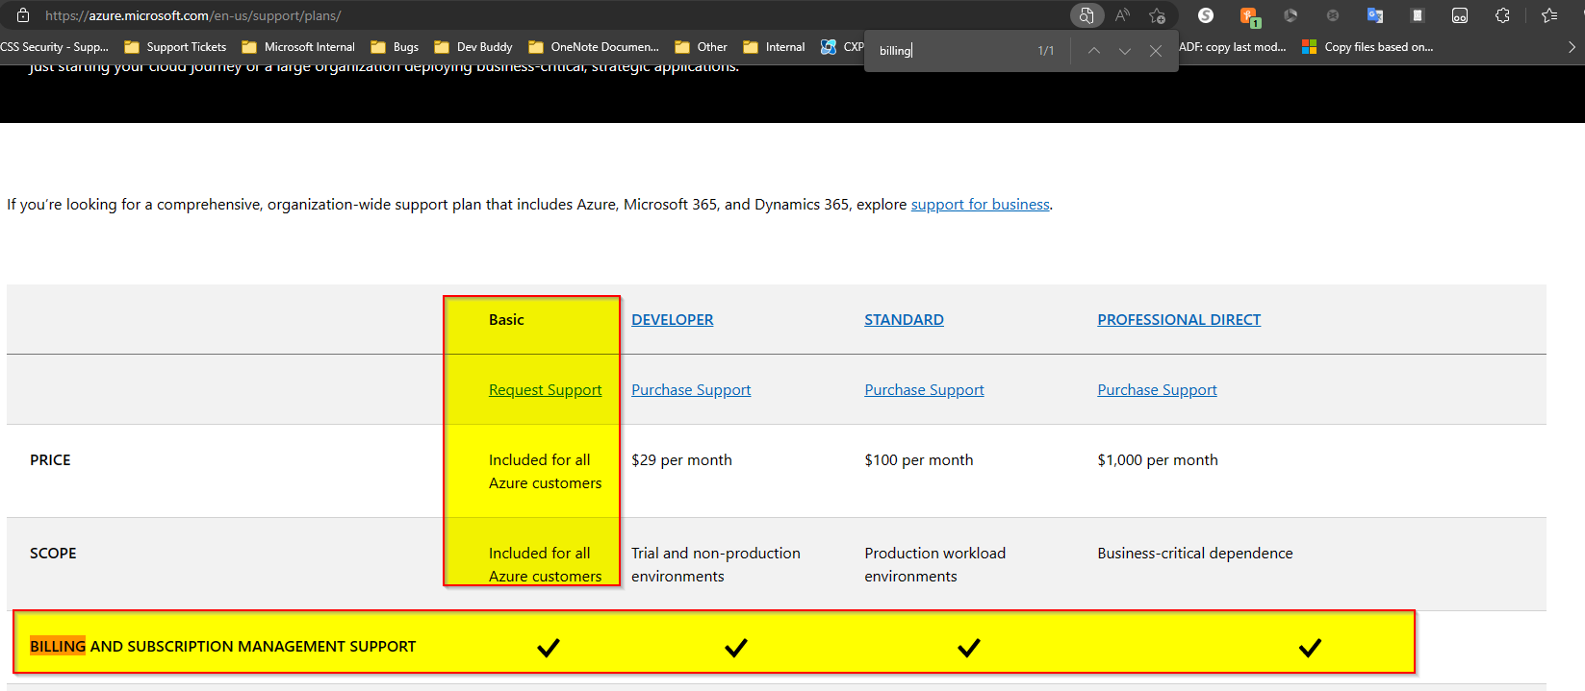Open the goggles-shaped extension icon

coord(1460,15)
